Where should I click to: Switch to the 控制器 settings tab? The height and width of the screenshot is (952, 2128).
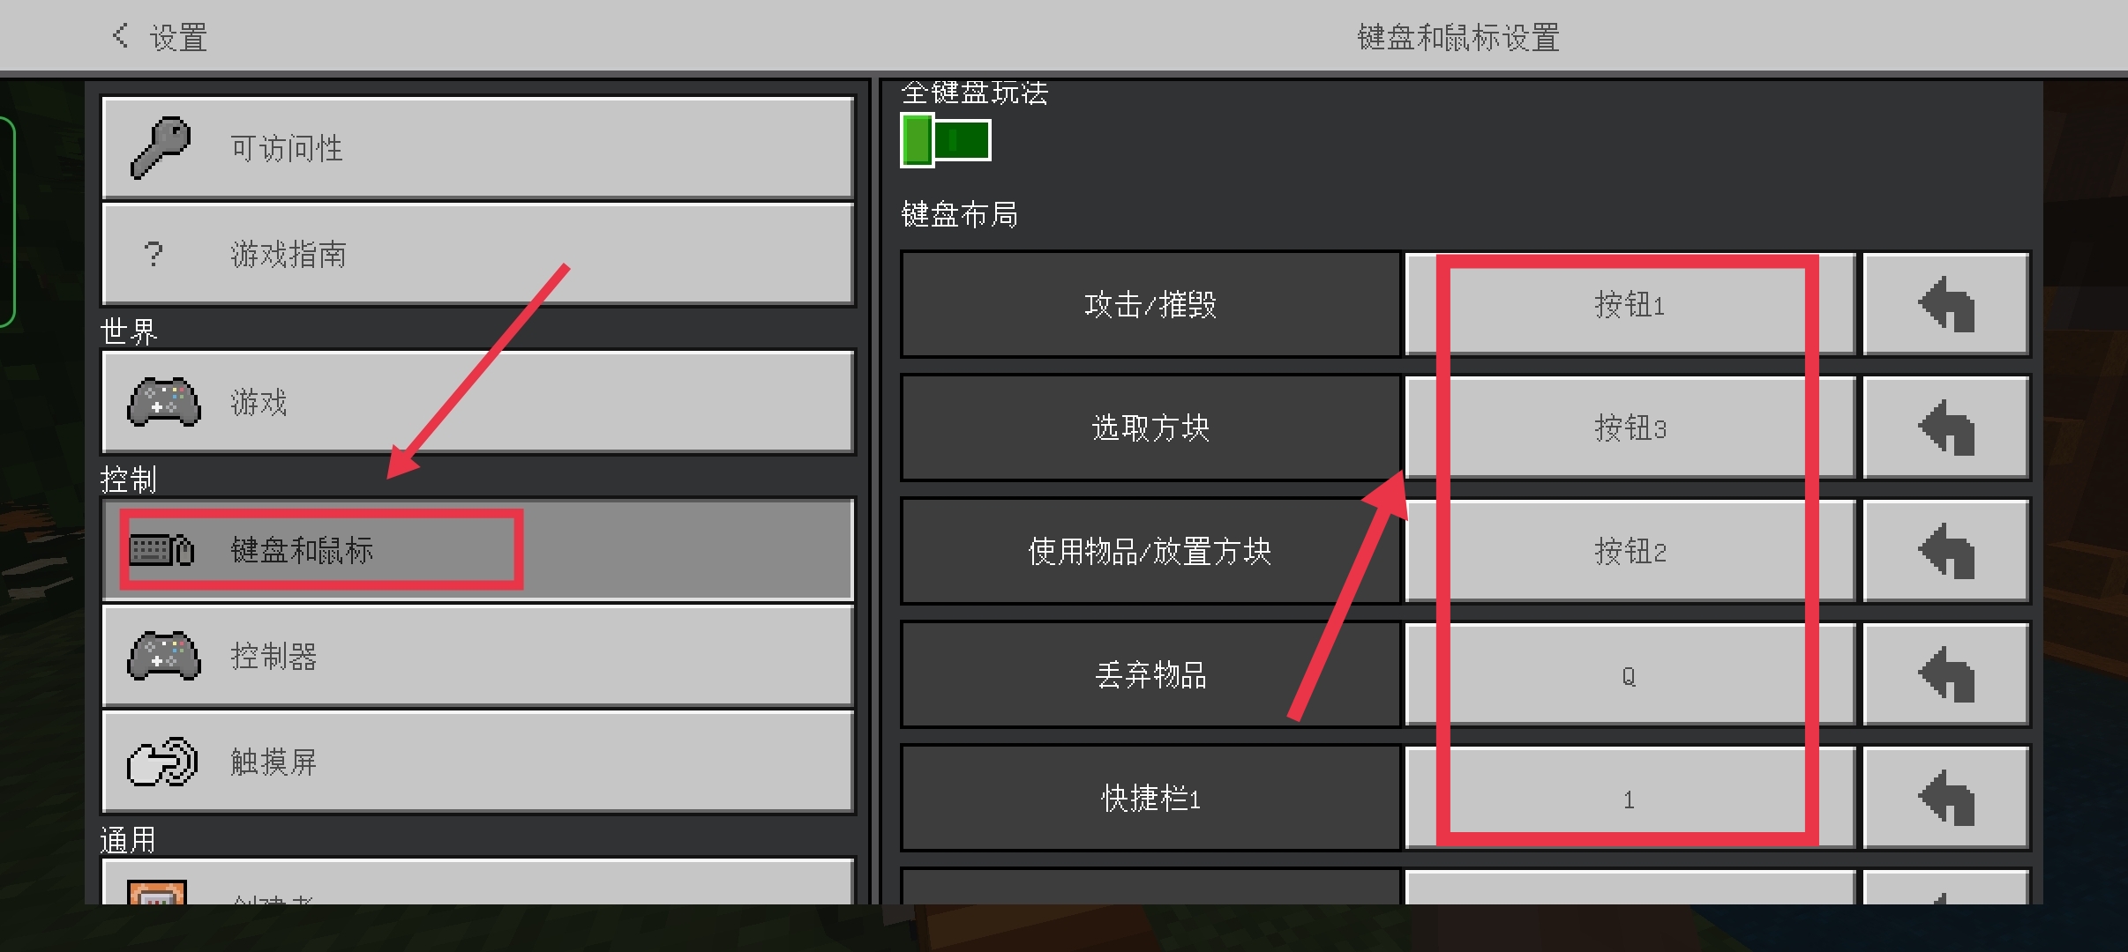pos(478,656)
